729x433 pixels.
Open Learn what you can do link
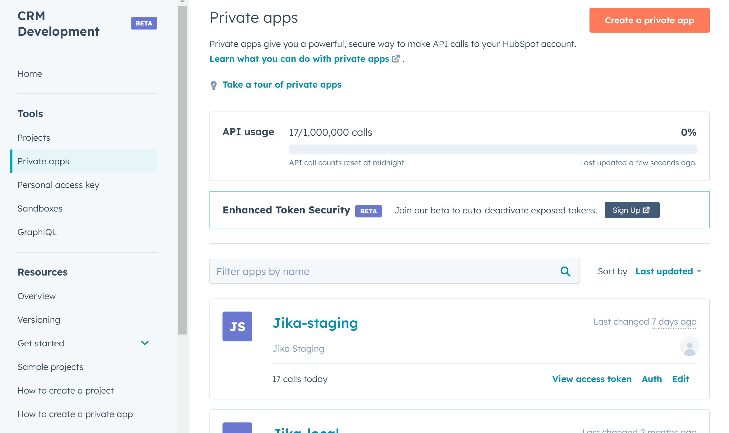(299, 59)
